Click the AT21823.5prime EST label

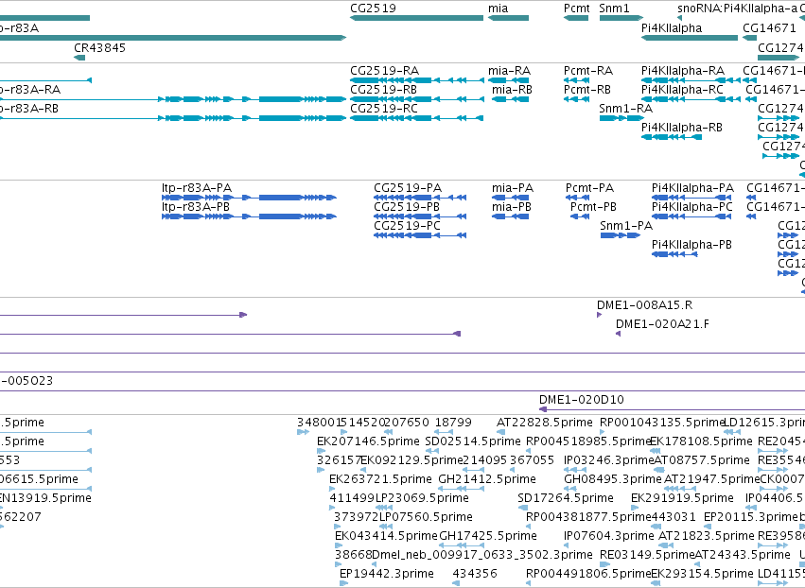click(x=706, y=536)
